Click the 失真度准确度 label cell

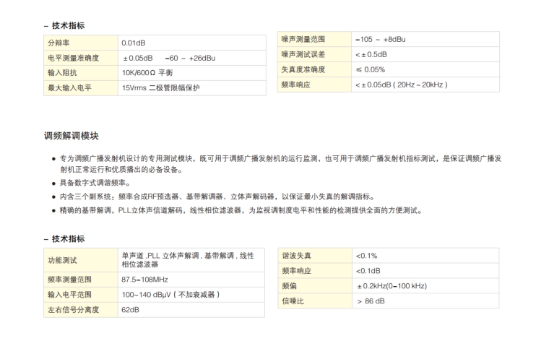coord(303,69)
